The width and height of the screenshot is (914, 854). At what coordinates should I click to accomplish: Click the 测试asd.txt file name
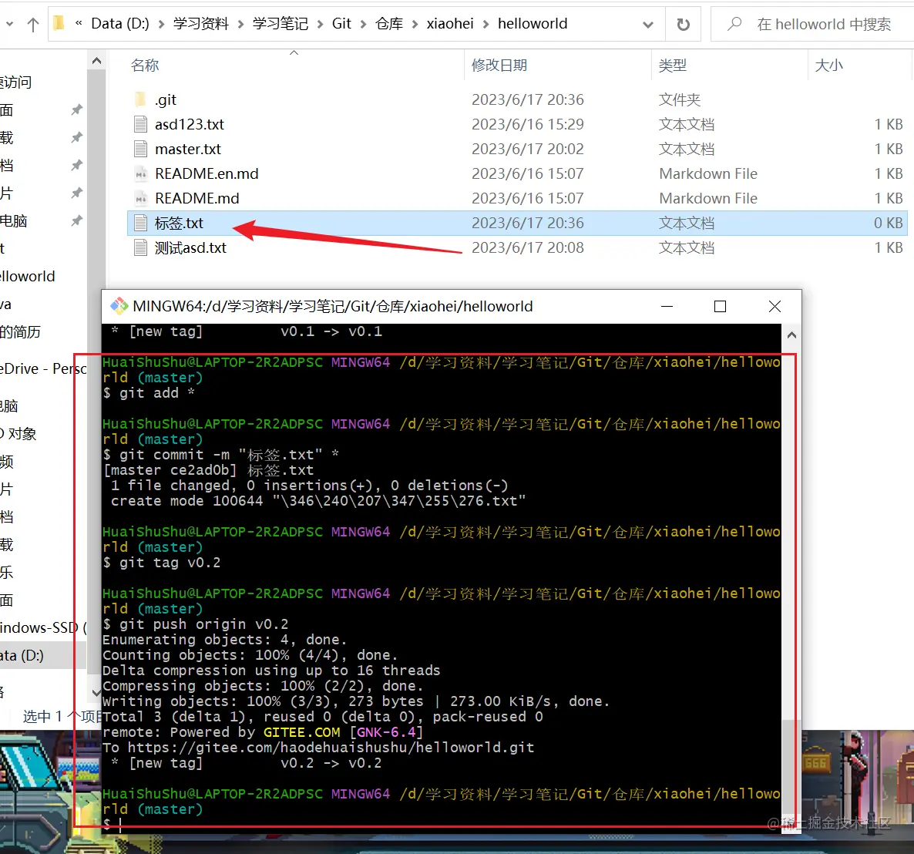pyautogui.click(x=190, y=247)
